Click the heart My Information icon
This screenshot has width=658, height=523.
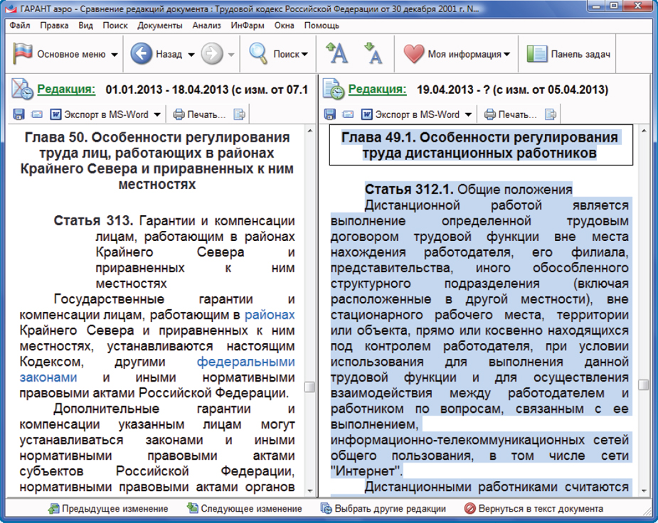(x=413, y=54)
